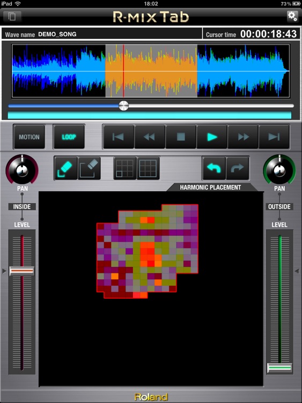This screenshot has height=403, width=302.
Task: Click the Wi-Fi icon in status bar
Action: coord(18,4)
